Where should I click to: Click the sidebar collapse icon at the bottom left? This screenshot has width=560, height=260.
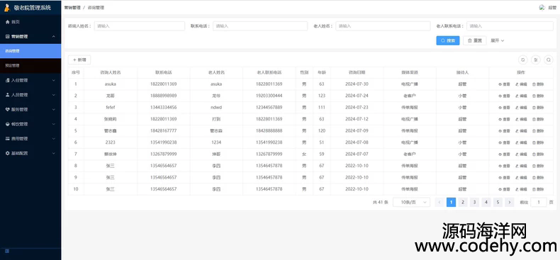tap(7, 251)
